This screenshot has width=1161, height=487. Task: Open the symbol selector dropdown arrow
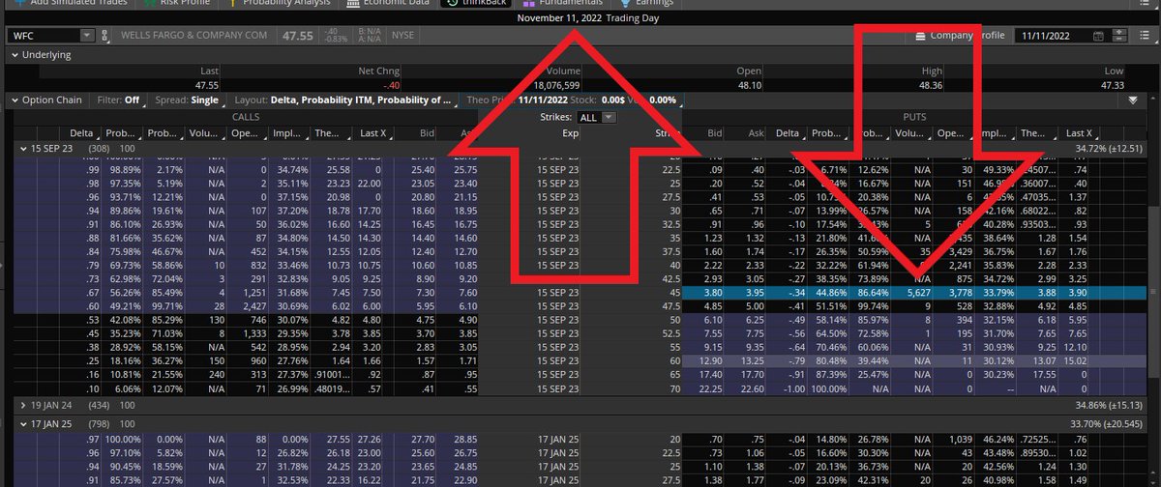pyautogui.click(x=85, y=35)
